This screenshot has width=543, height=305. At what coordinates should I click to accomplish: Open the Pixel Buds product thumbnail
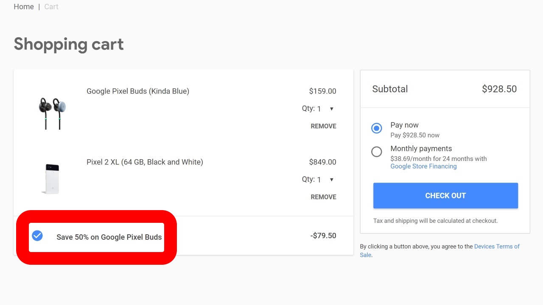(52, 113)
